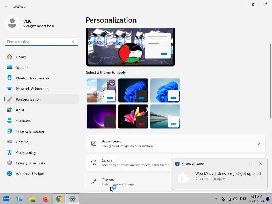272x204 pixels.
Task: Click the VM6 user avatar
Action: [12, 23]
